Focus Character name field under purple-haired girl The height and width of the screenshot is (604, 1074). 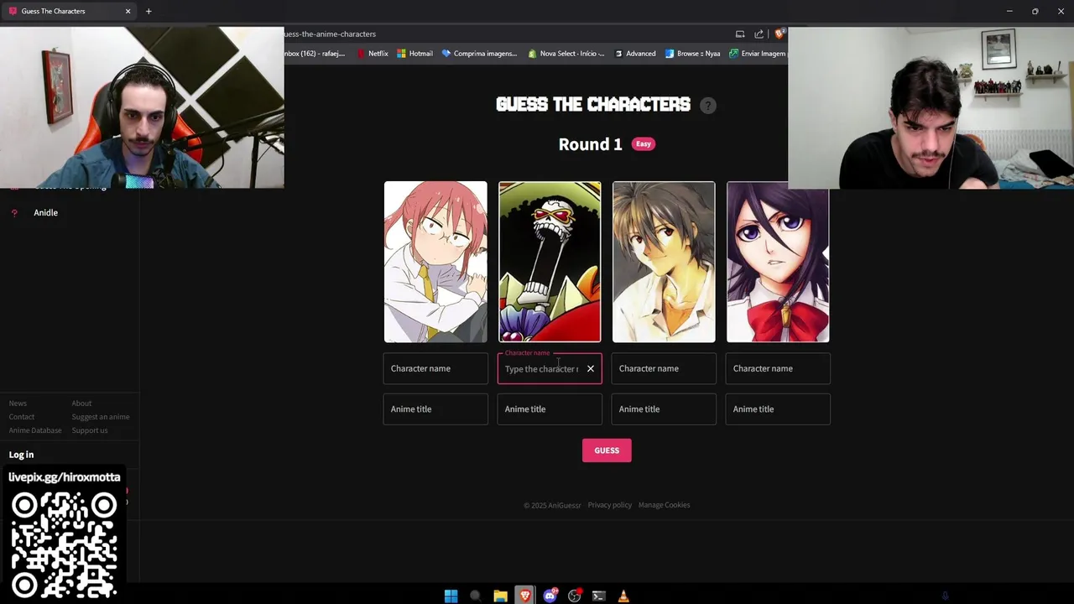click(x=778, y=369)
